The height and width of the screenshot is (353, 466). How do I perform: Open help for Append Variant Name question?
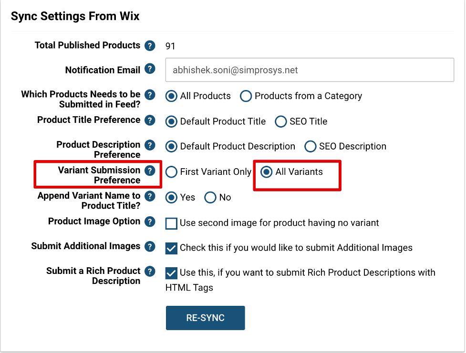pos(150,196)
